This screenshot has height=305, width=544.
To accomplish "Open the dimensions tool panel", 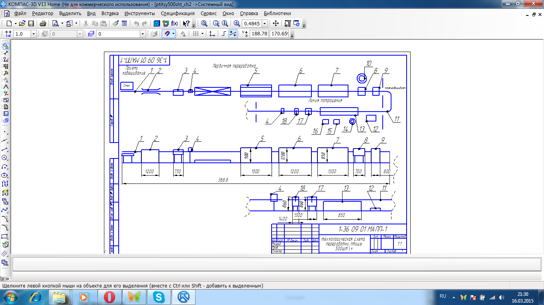I will click(x=5, y=52).
